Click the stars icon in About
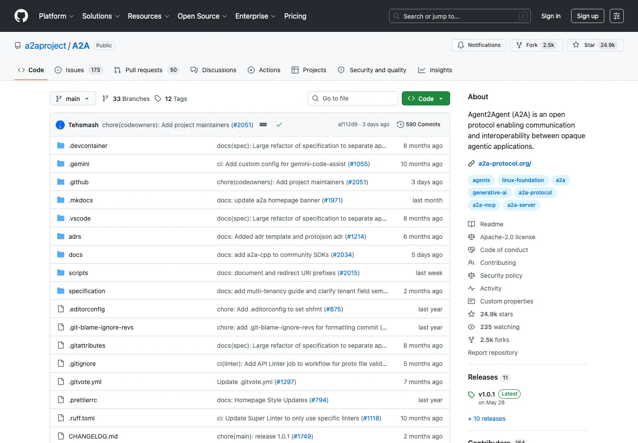The width and height of the screenshot is (638, 443). 471,314
